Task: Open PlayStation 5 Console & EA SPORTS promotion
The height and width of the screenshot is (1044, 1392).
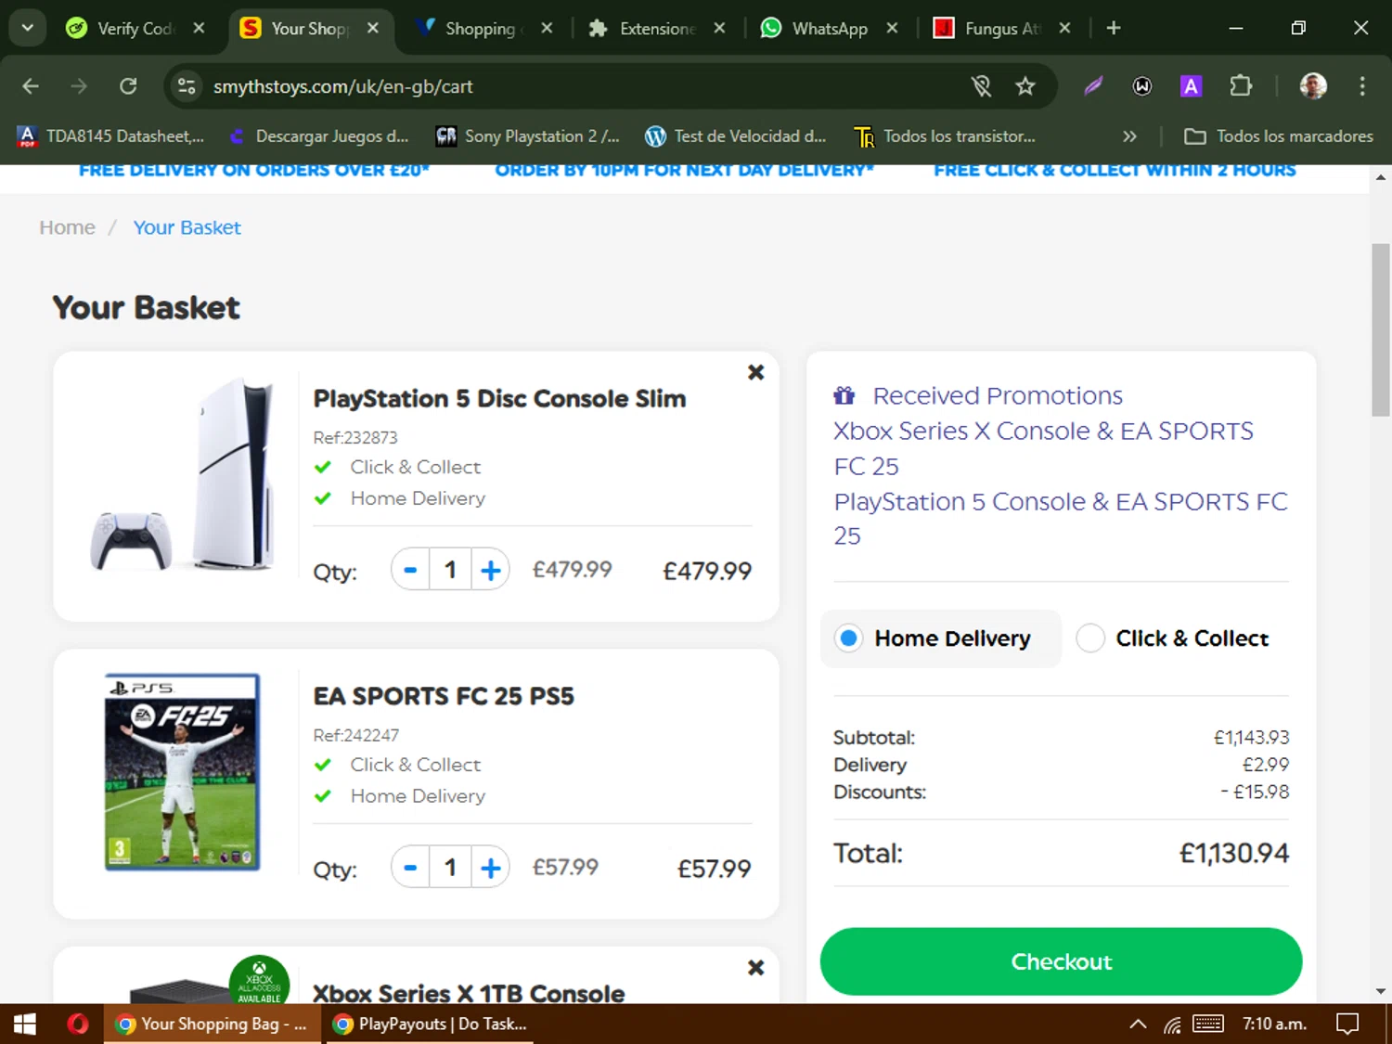Action: pyautogui.click(x=1060, y=519)
